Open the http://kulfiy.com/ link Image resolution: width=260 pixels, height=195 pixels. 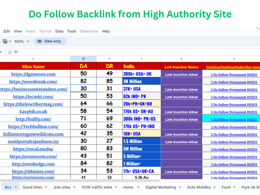[33, 119]
